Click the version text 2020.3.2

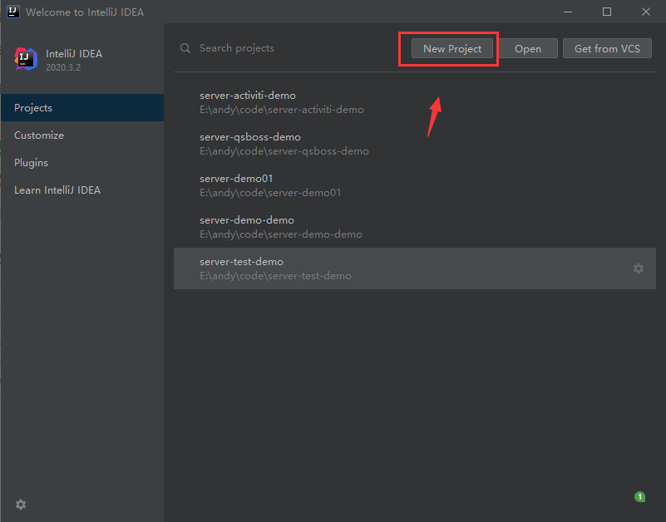tap(63, 67)
